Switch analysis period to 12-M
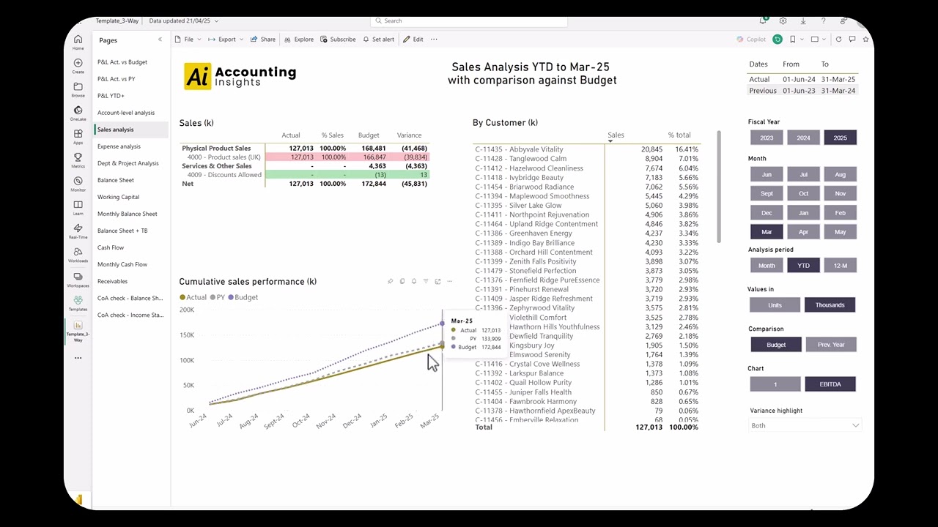The width and height of the screenshot is (938, 527). click(840, 266)
